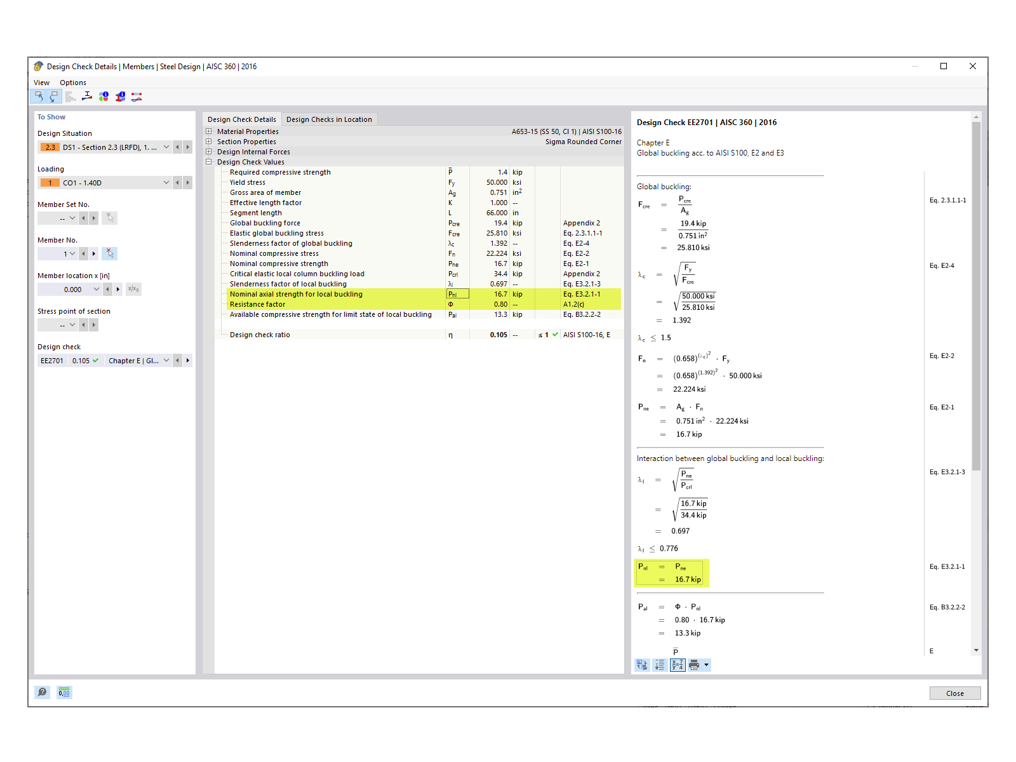The image size is (1016, 762).
Task: Go to previous Design Situation
Action: pos(178,147)
